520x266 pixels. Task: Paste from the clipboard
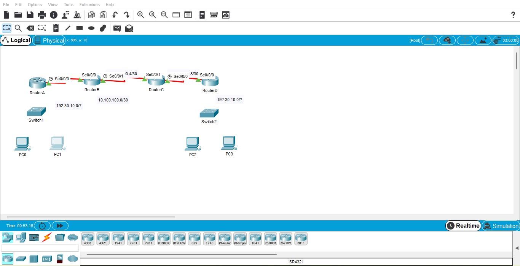click(103, 15)
